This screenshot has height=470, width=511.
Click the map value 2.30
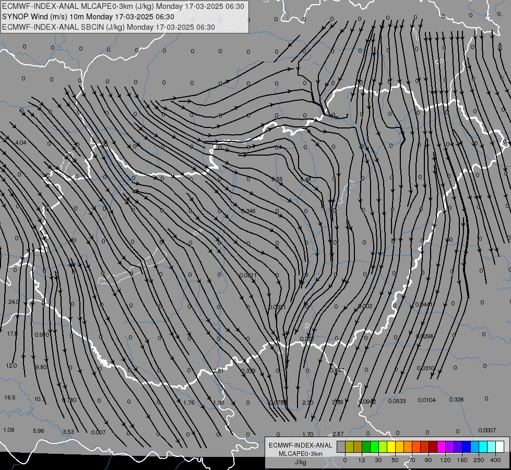click(x=307, y=403)
